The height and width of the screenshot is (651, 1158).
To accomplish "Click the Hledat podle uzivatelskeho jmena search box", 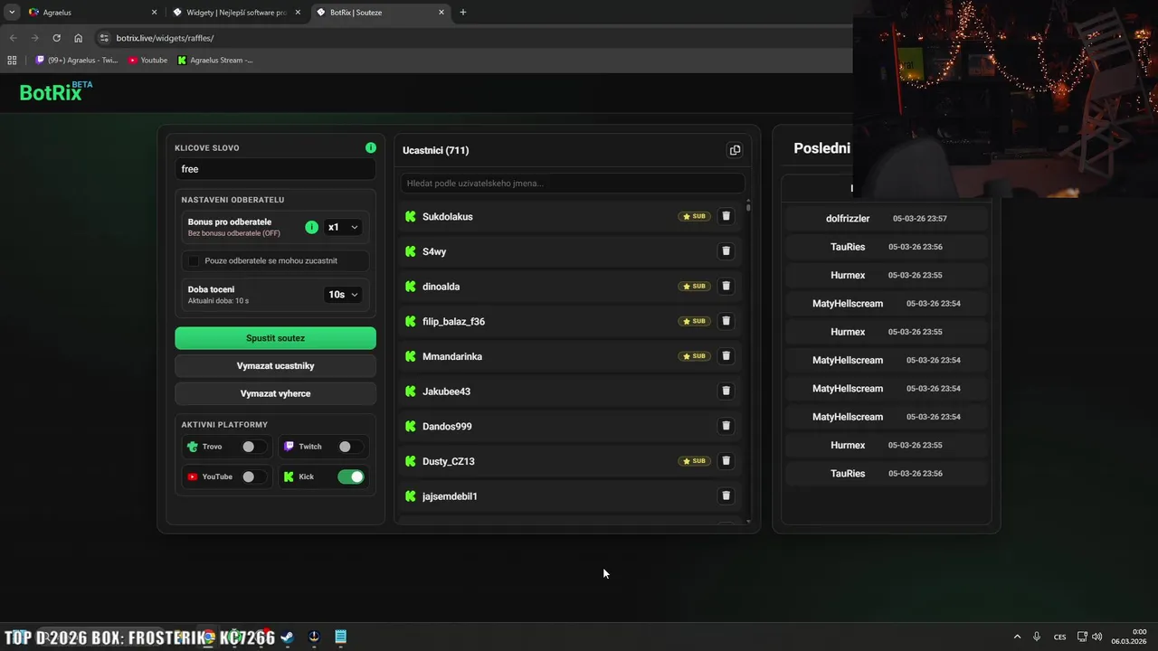I will pyautogui.click(x=573, y=183).
